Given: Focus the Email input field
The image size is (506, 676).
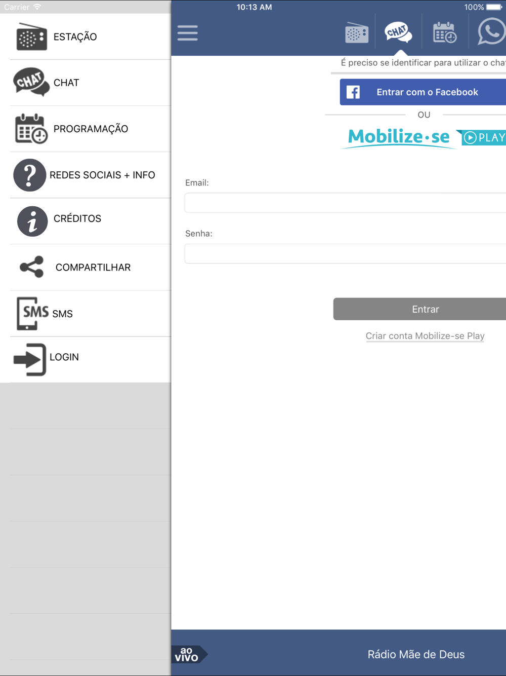Looking at the screenshot, I should point(346,203).
